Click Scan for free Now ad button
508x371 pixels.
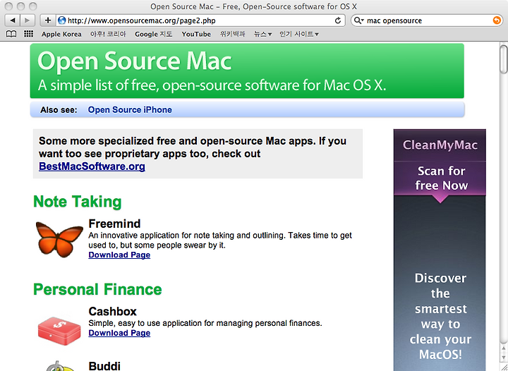pos(441,178)
